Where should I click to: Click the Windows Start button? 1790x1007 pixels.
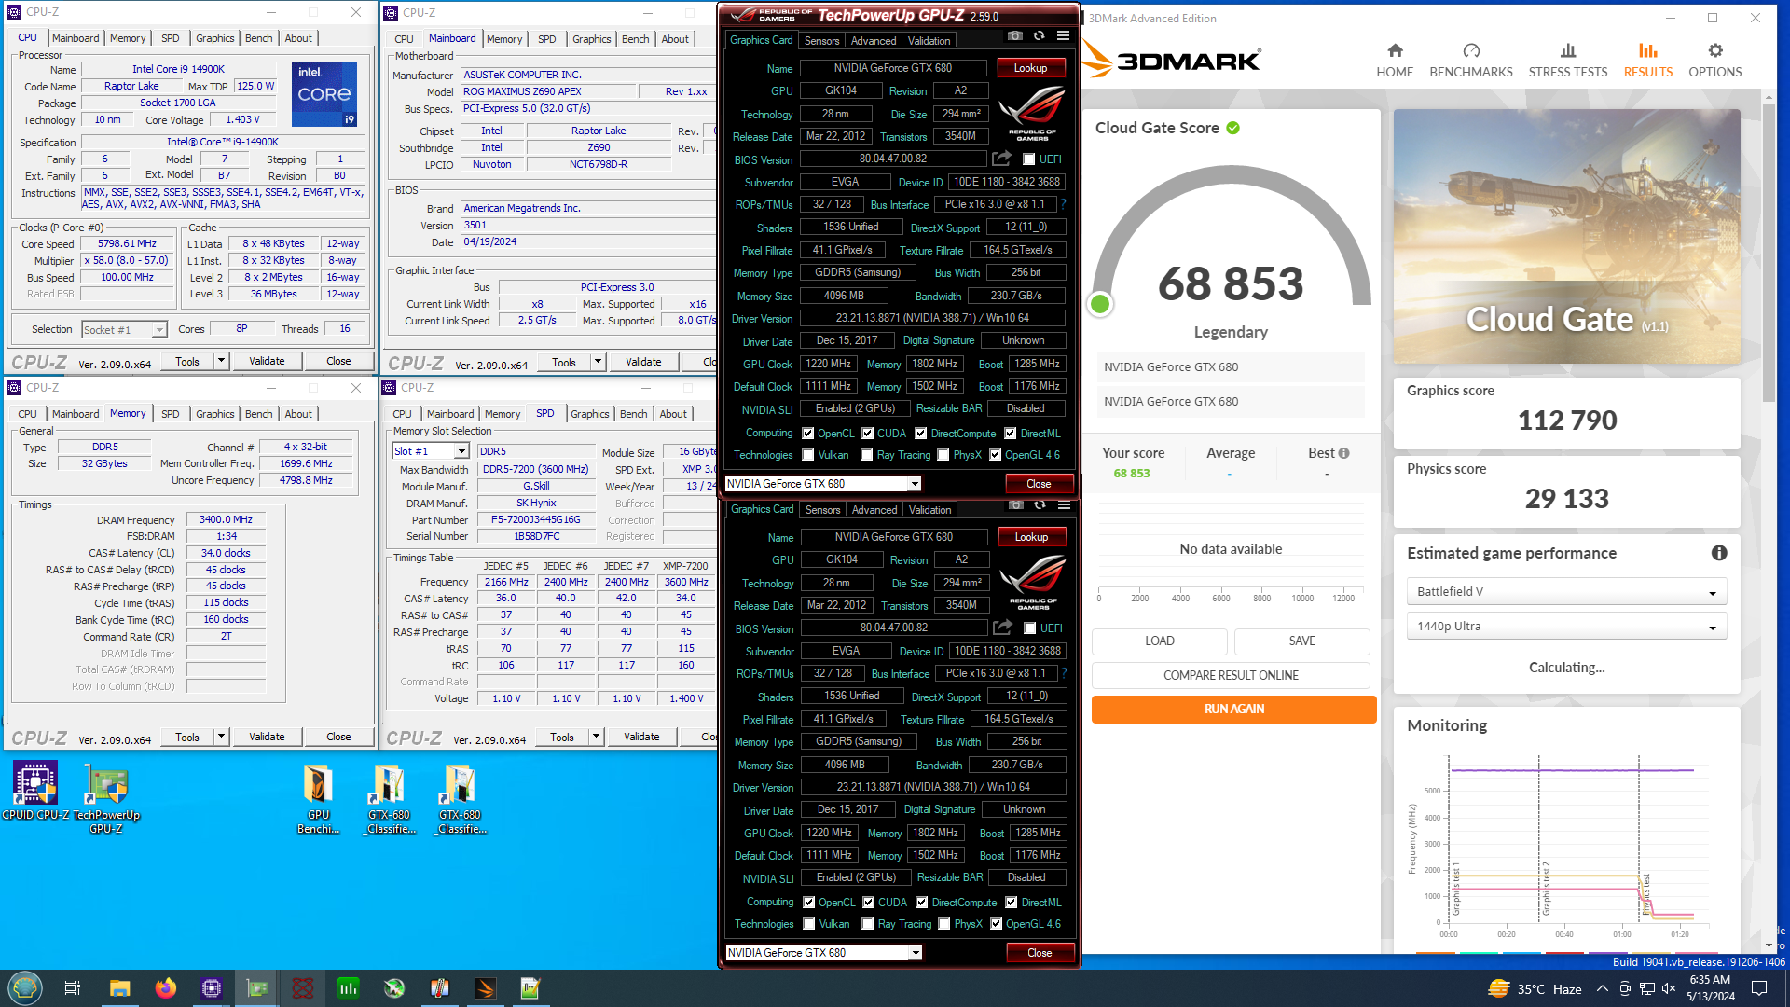pos(25,987)
